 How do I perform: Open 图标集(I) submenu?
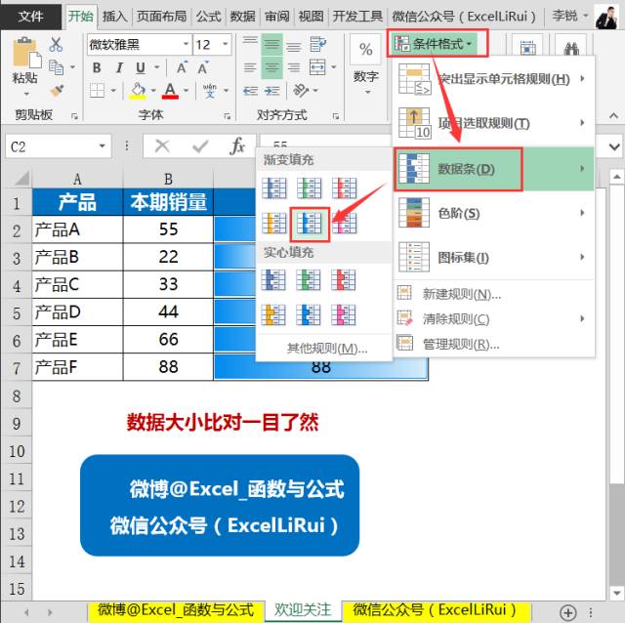coord(493,257)
